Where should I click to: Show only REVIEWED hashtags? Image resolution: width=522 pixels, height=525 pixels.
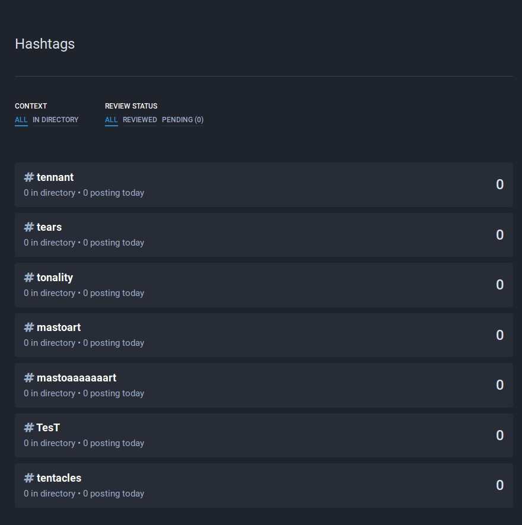(139, 120)
